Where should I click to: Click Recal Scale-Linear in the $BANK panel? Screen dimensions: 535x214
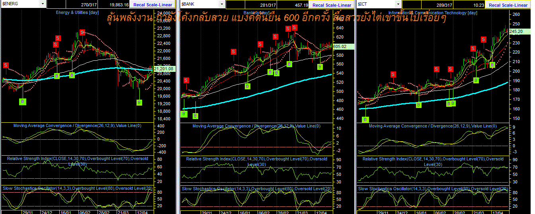(332, 5)
